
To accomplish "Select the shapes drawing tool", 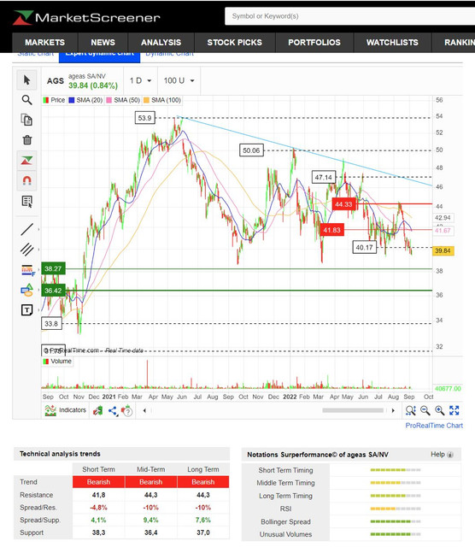I will pyautogui.click(x=26, y=290).
